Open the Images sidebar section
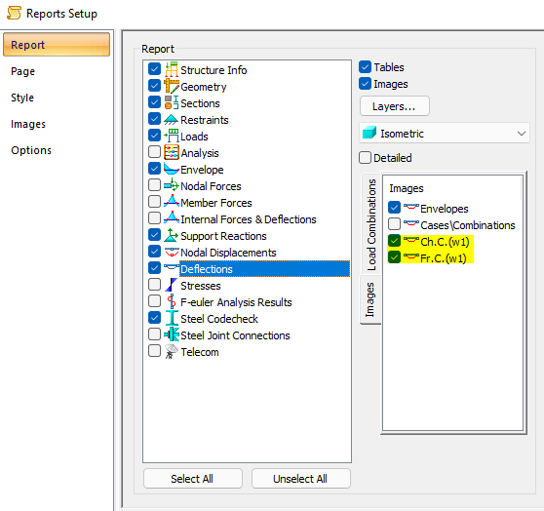 [28, 124]
